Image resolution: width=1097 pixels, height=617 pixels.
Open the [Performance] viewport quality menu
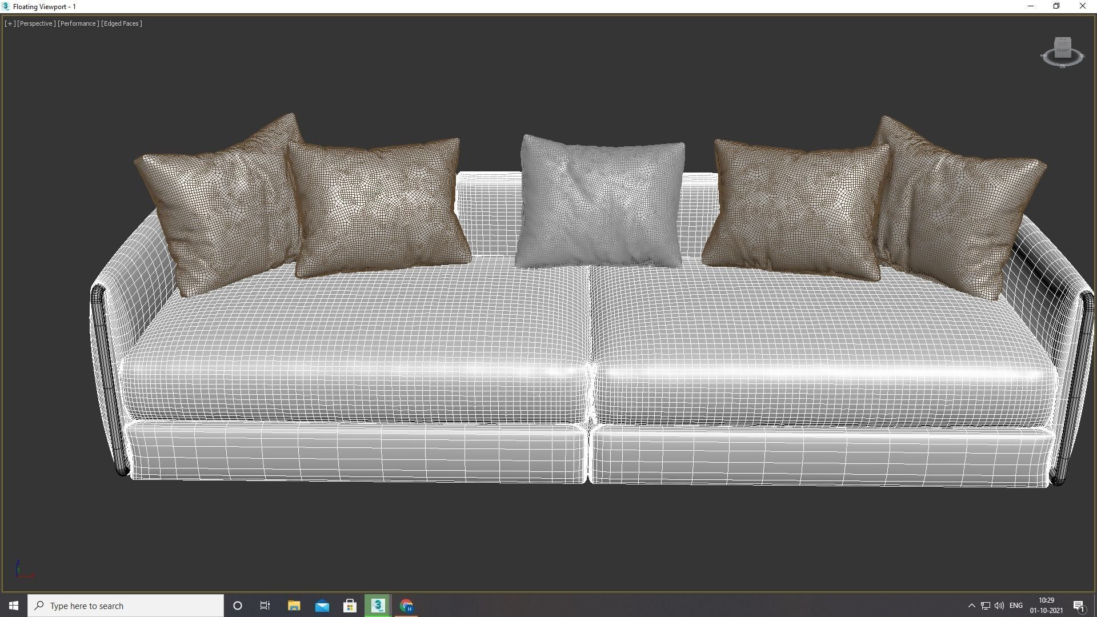[x=78, y=23]
